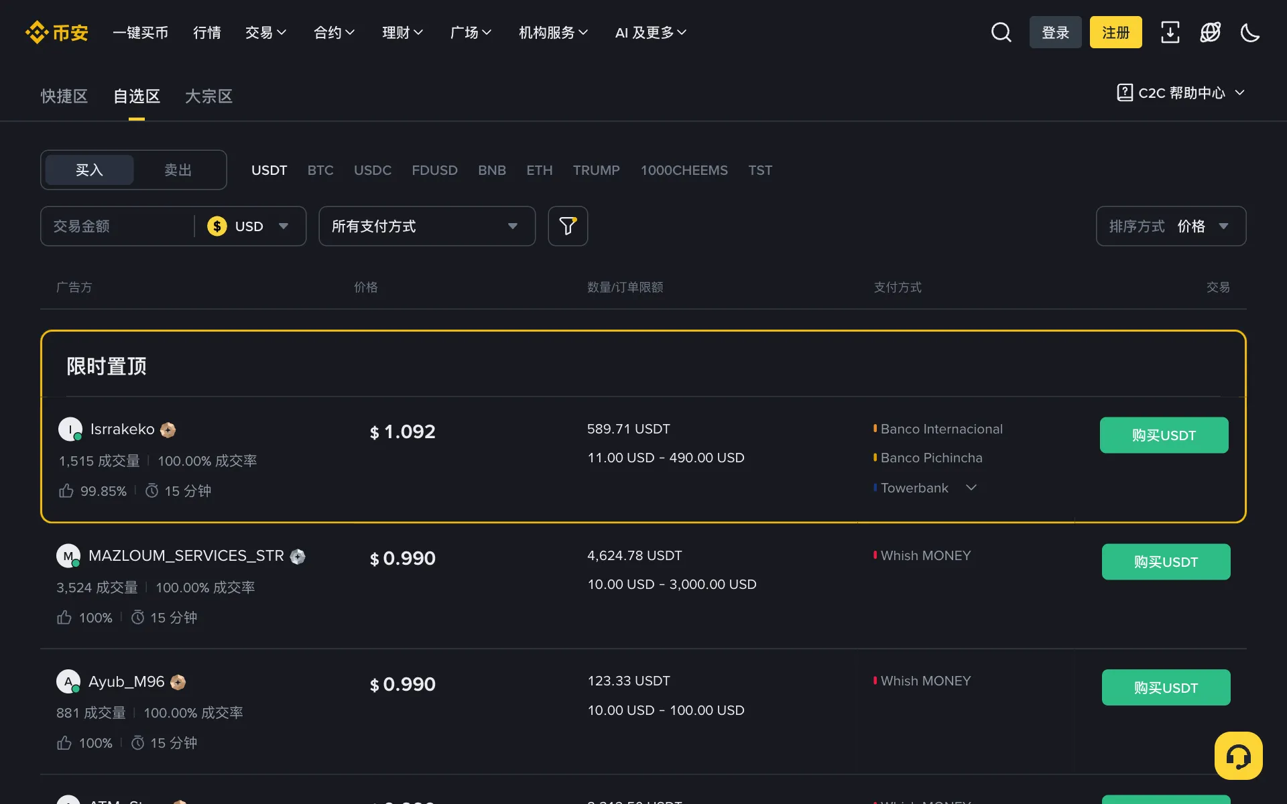Click MAZLOUM_SERVICES_STR verified badge icon
1287x804 pixels.
(x=298, y=556)
